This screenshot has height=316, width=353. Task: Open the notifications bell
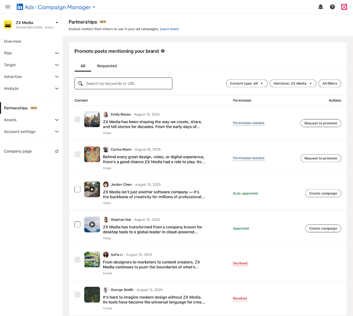pos(320,7)
